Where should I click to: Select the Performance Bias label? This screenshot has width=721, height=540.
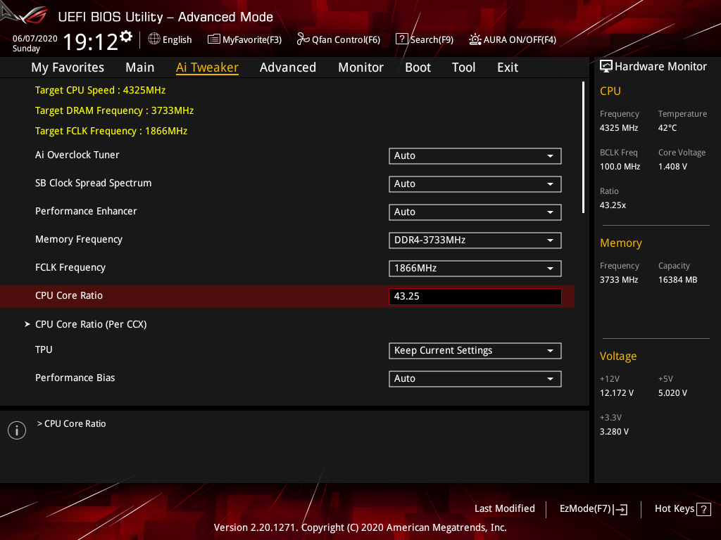pyautogui.click(x=75, y=378)
